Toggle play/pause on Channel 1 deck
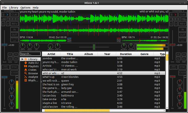Image resolution: width=188 pixels, height=113 pixels. click(6, 15)
